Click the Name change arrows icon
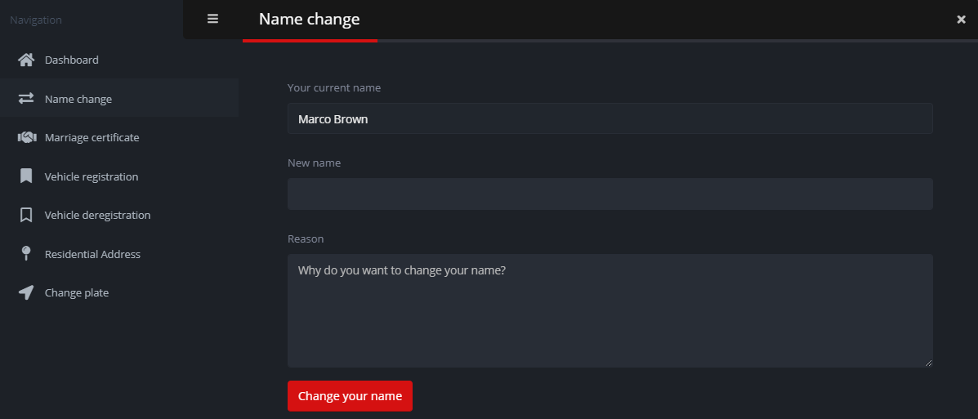The image size is (978, 419). click(x=26, y=99)
